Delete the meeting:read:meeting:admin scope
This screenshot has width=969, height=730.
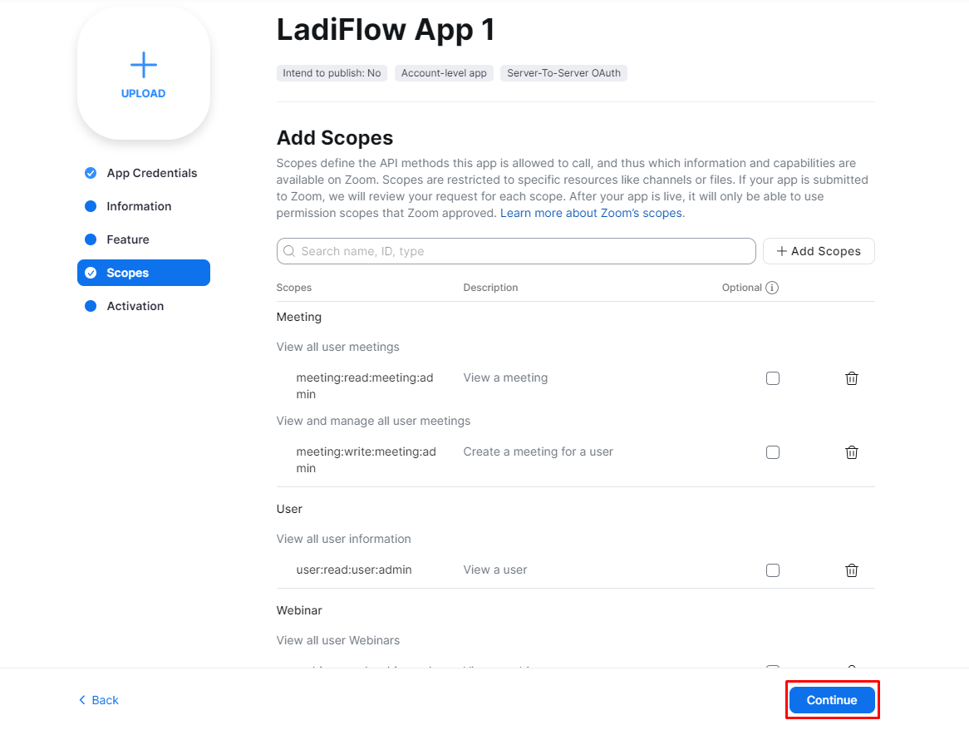click(851, 378)
